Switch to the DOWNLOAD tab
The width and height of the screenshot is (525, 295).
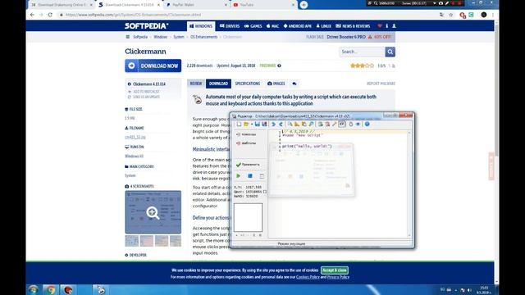click(x=218, y=84)
